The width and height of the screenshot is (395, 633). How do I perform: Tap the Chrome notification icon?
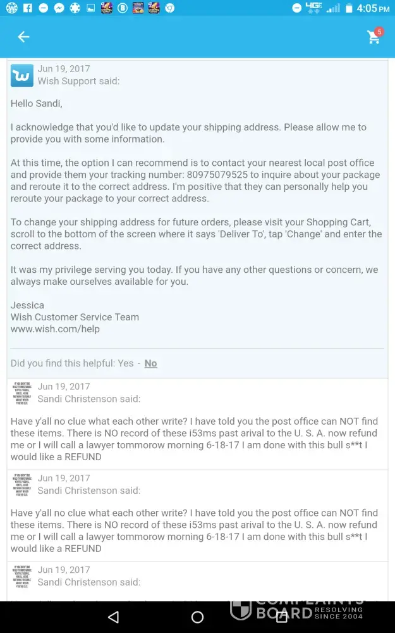tap(169, 8)
